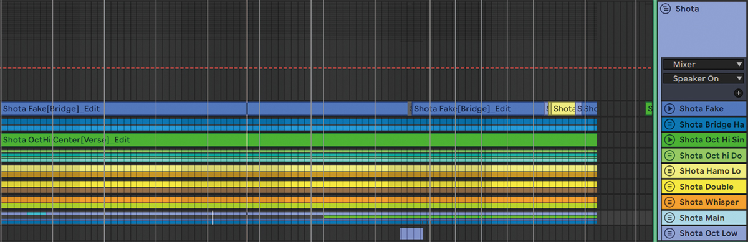Click the Shota Fake track unfold icon

pos(669,109)
